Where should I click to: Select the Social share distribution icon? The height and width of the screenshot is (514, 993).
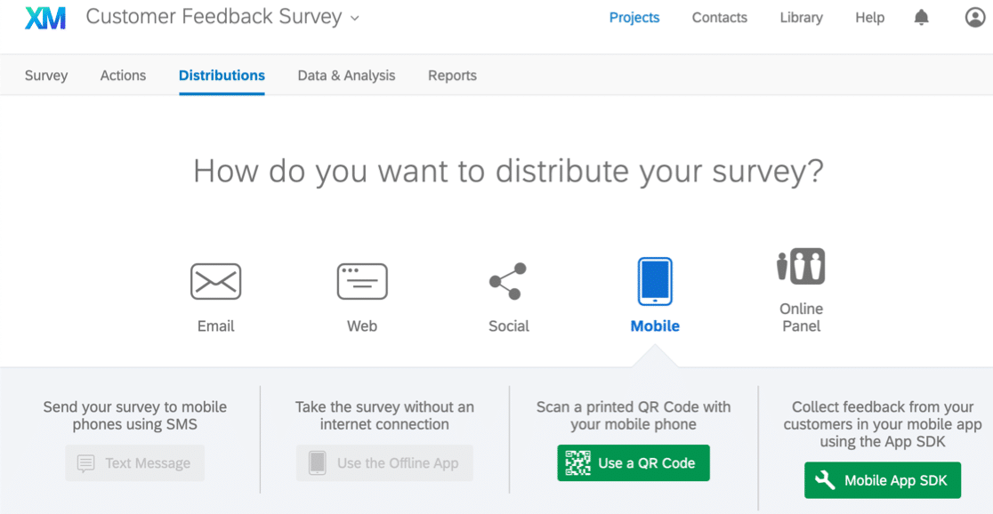[508, 281]
